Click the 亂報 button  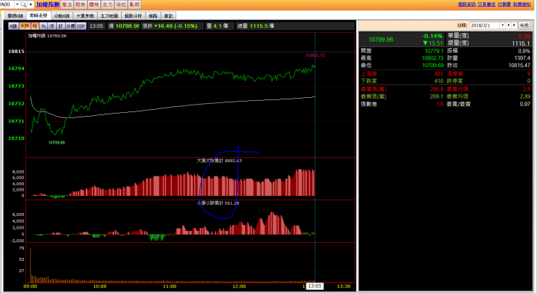[x=134, y=4]
